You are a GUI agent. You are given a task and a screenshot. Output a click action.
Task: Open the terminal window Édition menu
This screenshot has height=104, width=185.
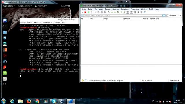pos(30,23)
